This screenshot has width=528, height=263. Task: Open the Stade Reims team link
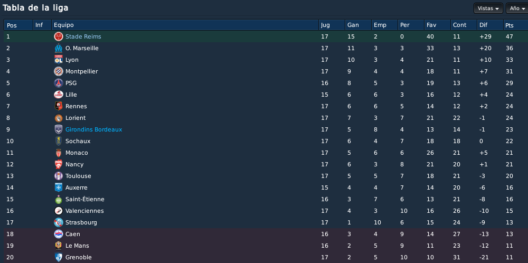(83, 36)
